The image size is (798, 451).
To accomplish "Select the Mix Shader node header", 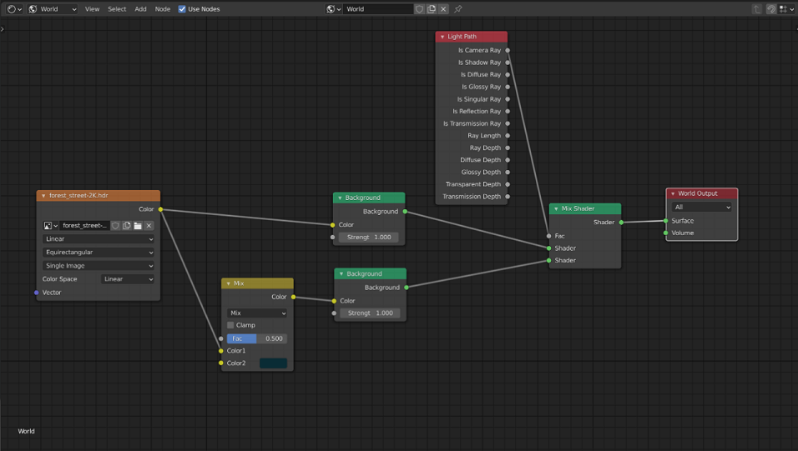I will pos(585,208).
